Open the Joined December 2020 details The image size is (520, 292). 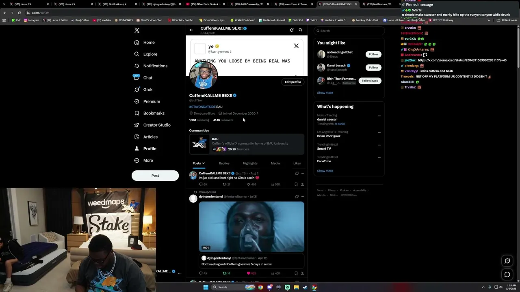(x=238, y=114)
